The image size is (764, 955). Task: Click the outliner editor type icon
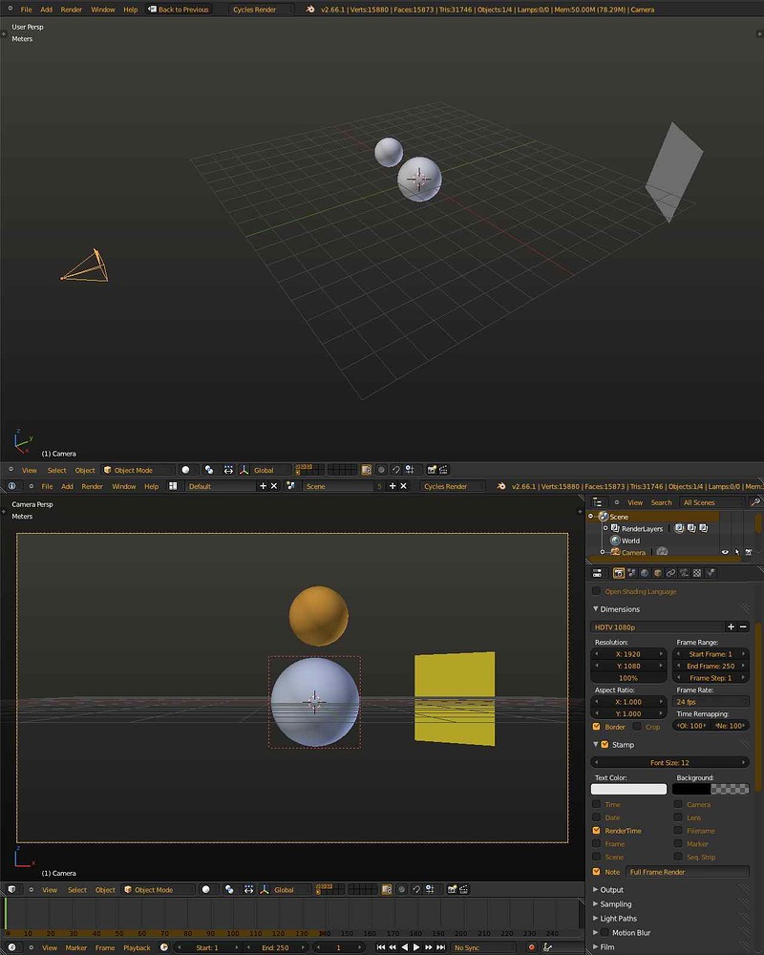[x=598, y=502]
